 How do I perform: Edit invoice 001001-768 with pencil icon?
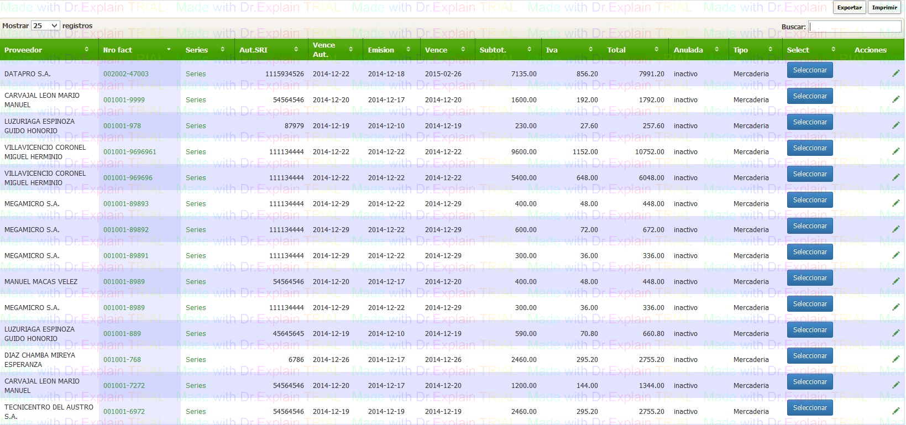tap(895, 359)
